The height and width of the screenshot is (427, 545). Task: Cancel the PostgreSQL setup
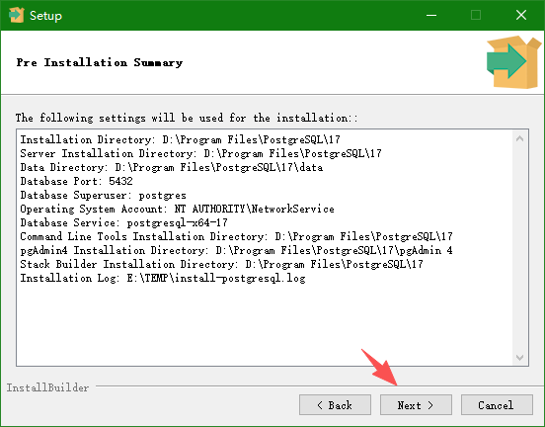click(497, 404)
